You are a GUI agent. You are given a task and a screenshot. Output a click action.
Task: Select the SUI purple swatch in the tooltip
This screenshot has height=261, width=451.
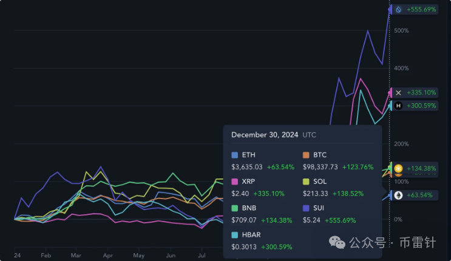pos(307,208)
